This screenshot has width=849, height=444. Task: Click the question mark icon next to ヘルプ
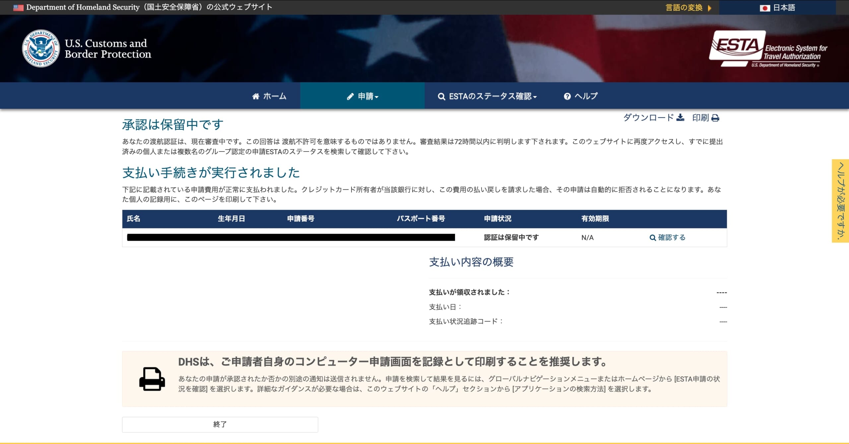tap(567, 96)
